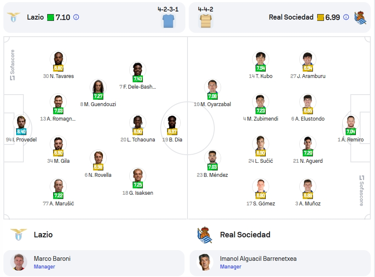
Task: Click the info icon beside Lazio 7.10 rating
Action: point(76,17)
